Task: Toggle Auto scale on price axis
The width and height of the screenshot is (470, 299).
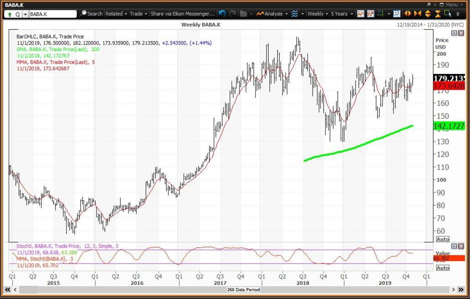Action: pyautogui.click(x=442, y=239)
